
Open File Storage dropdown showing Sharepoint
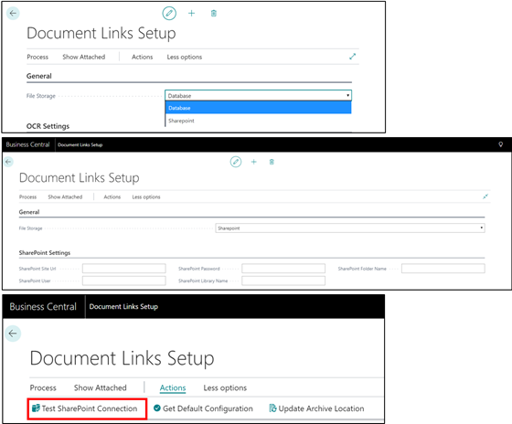pos(350,228)
